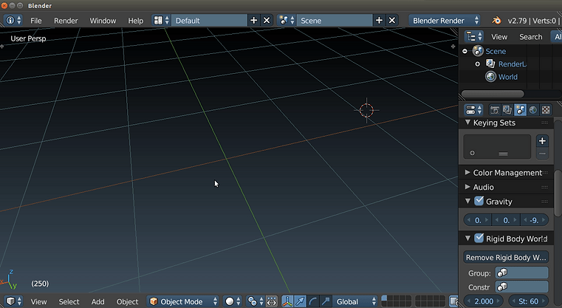
Task: Select RenderLayers item in outliner
Action: point(513,64)
